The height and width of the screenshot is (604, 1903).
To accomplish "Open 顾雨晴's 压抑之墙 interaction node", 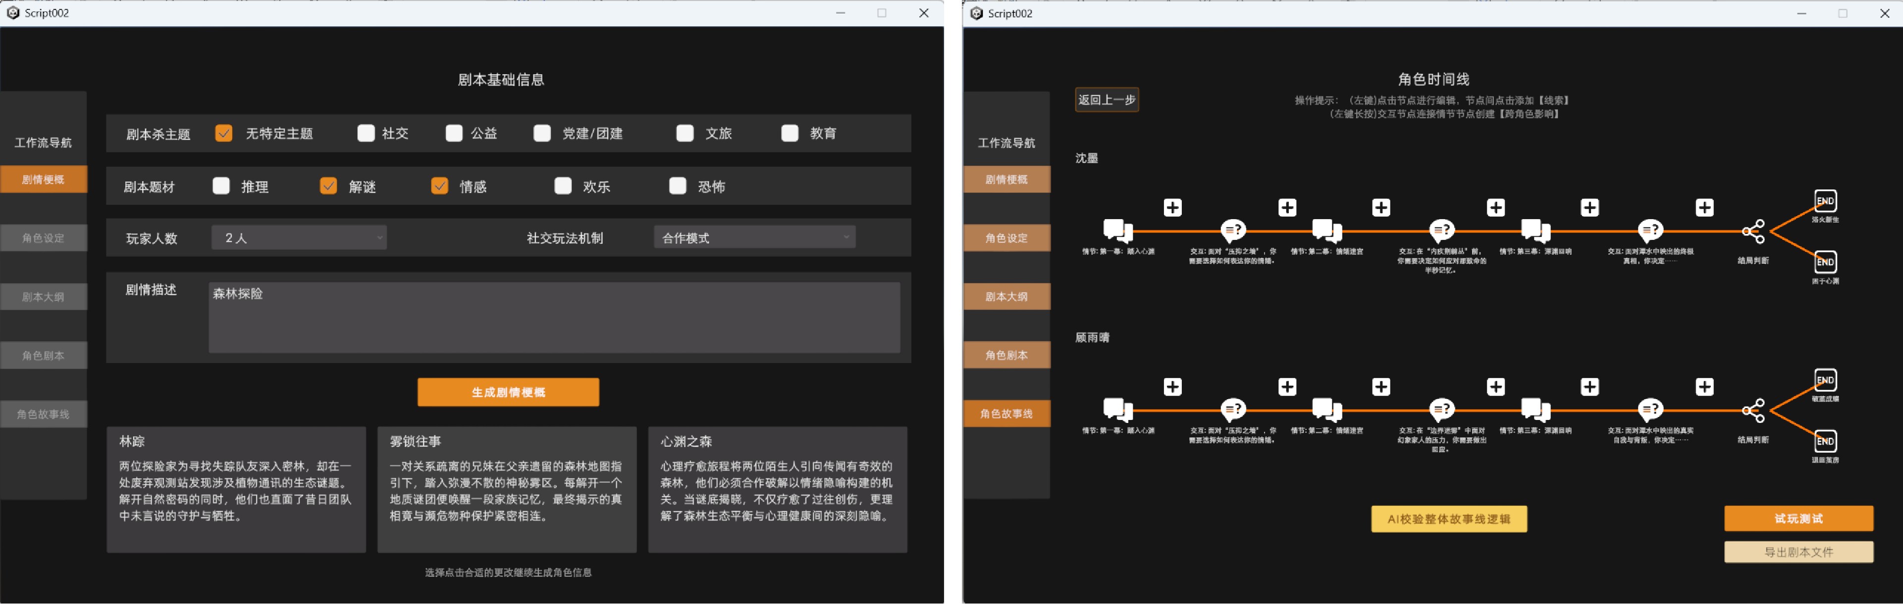I will [1233, 410].
